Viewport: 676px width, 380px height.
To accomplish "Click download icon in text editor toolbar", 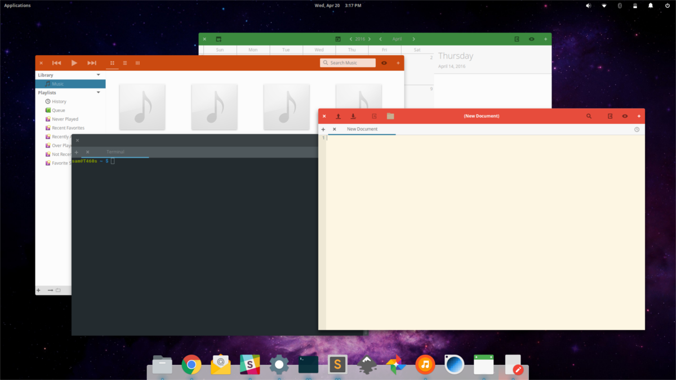I will point(353,116).
